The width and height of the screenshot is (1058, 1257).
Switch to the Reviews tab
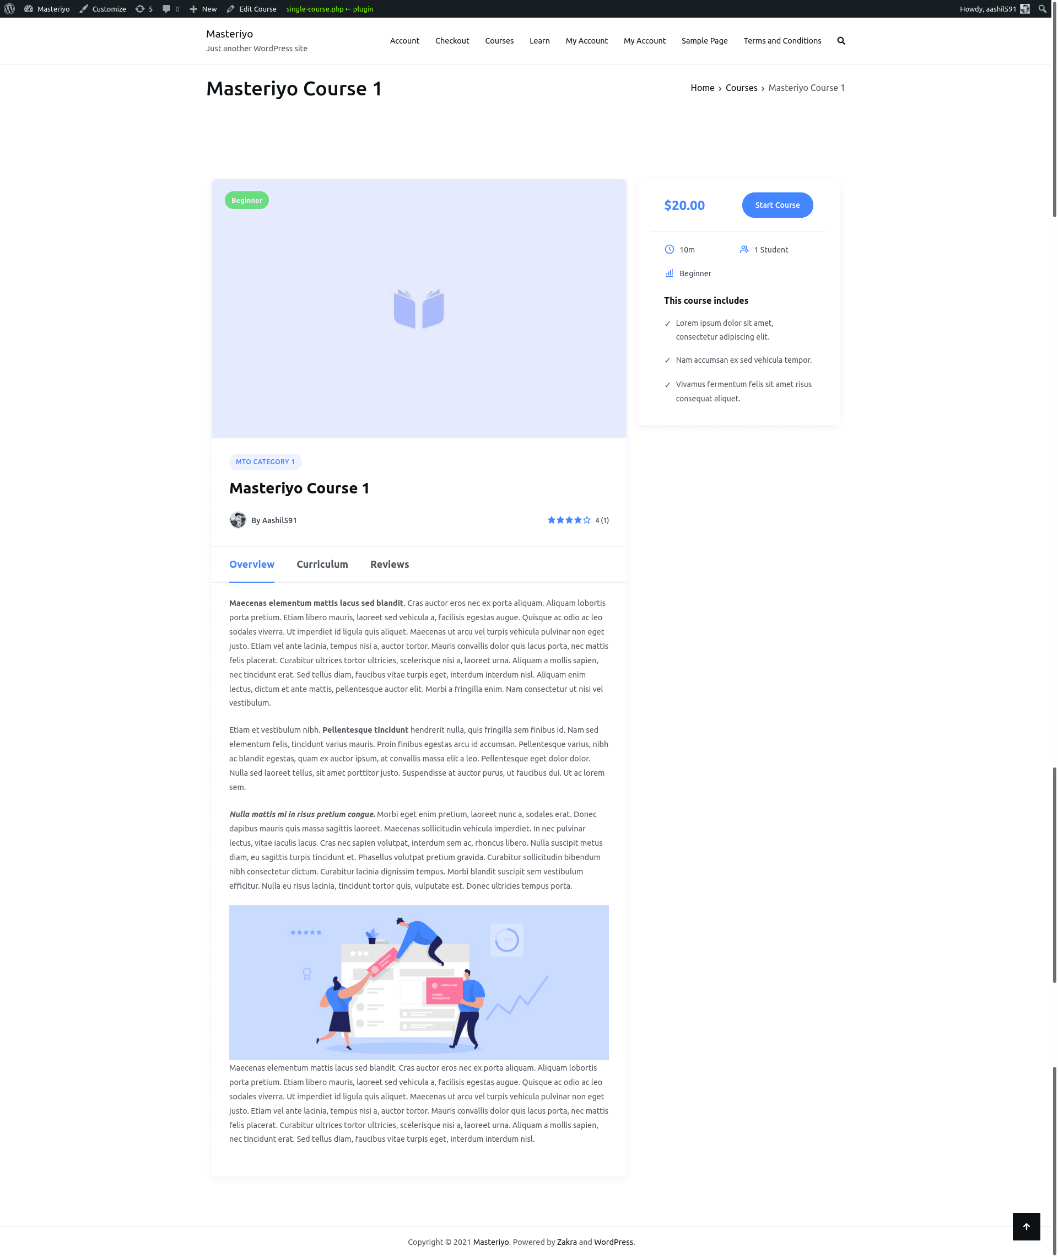coord(390,564)
